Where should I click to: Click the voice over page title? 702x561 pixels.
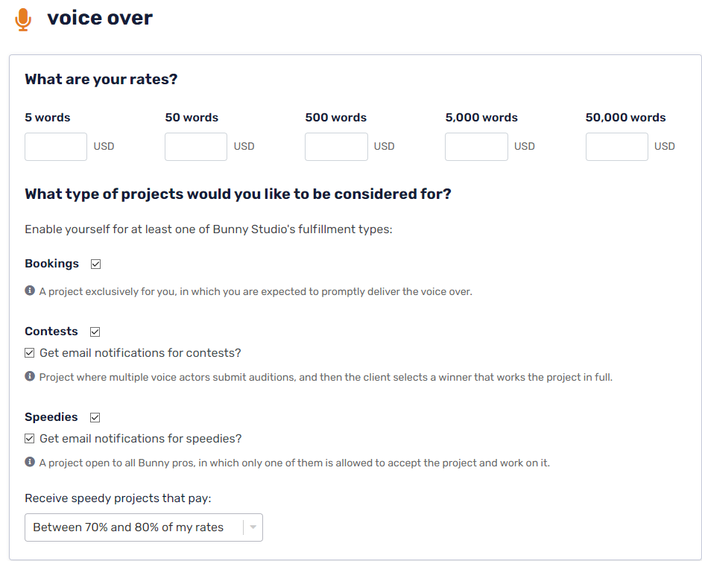coord(100,18)
